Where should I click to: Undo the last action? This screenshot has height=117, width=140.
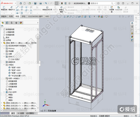pyautogui.click(x=46, y=3)
